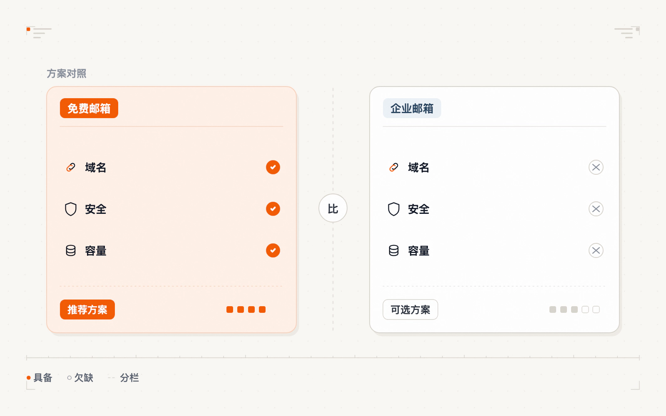Click the 欠缺 legend entry
The width and height of the screenshot is (666, 416).
(x=80, y=378)
